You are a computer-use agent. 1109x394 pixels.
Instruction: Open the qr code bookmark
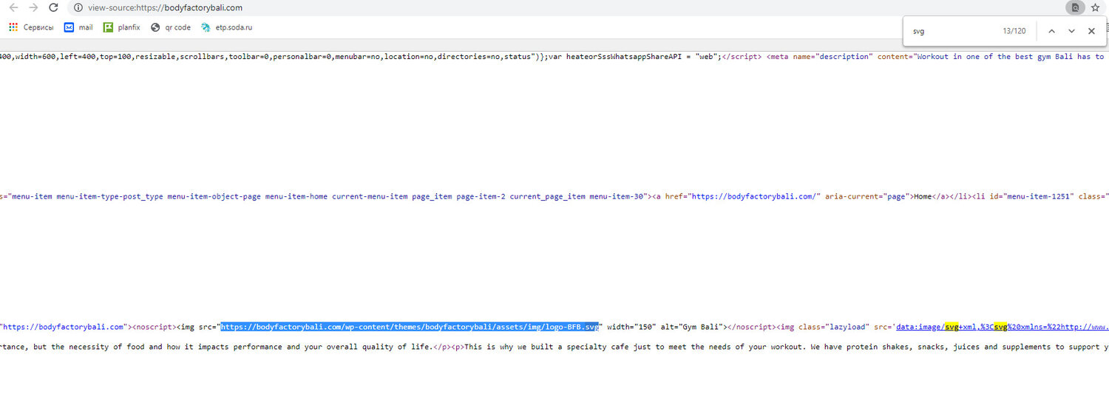tap(170, 27)
